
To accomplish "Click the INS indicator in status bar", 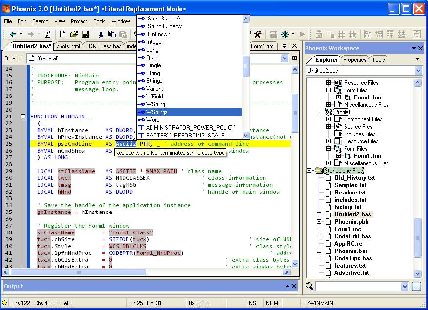I will tap(252, 303).
